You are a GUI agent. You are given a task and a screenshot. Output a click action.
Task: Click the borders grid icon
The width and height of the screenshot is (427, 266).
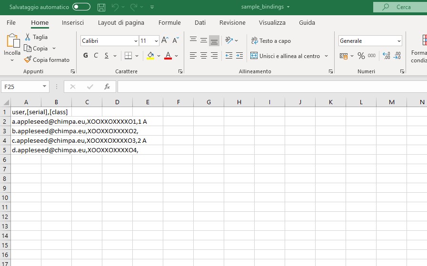pos(128,56)
